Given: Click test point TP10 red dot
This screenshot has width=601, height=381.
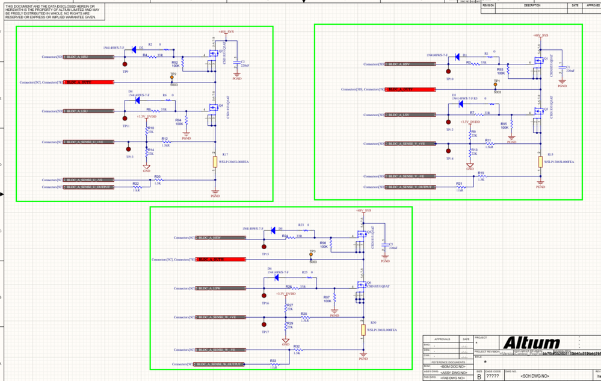Looking at the screenshot, I should point(448,71).
